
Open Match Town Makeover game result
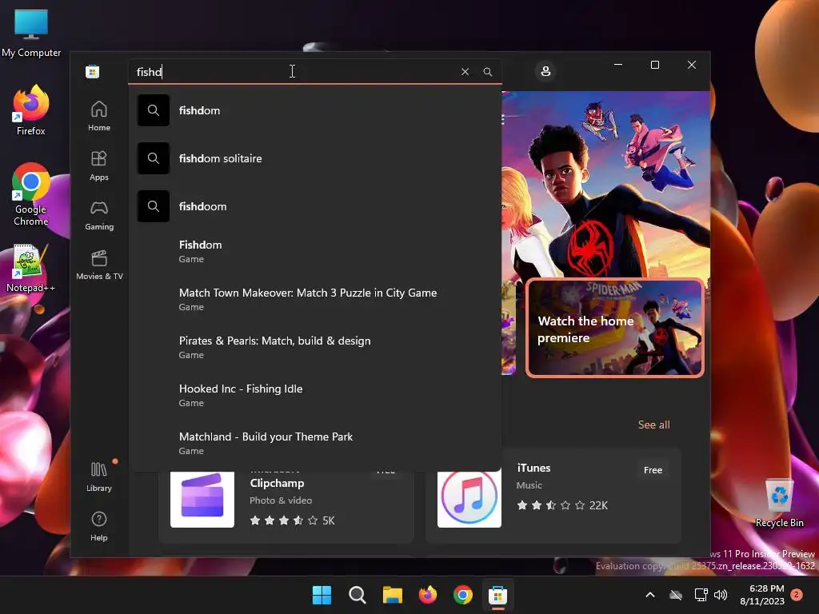click(x=315, y=299)
